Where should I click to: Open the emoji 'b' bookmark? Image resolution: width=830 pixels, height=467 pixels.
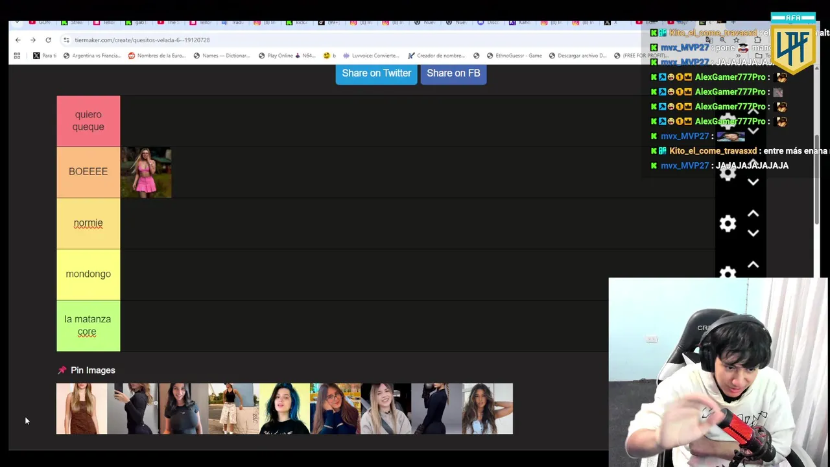coord(329,56)
